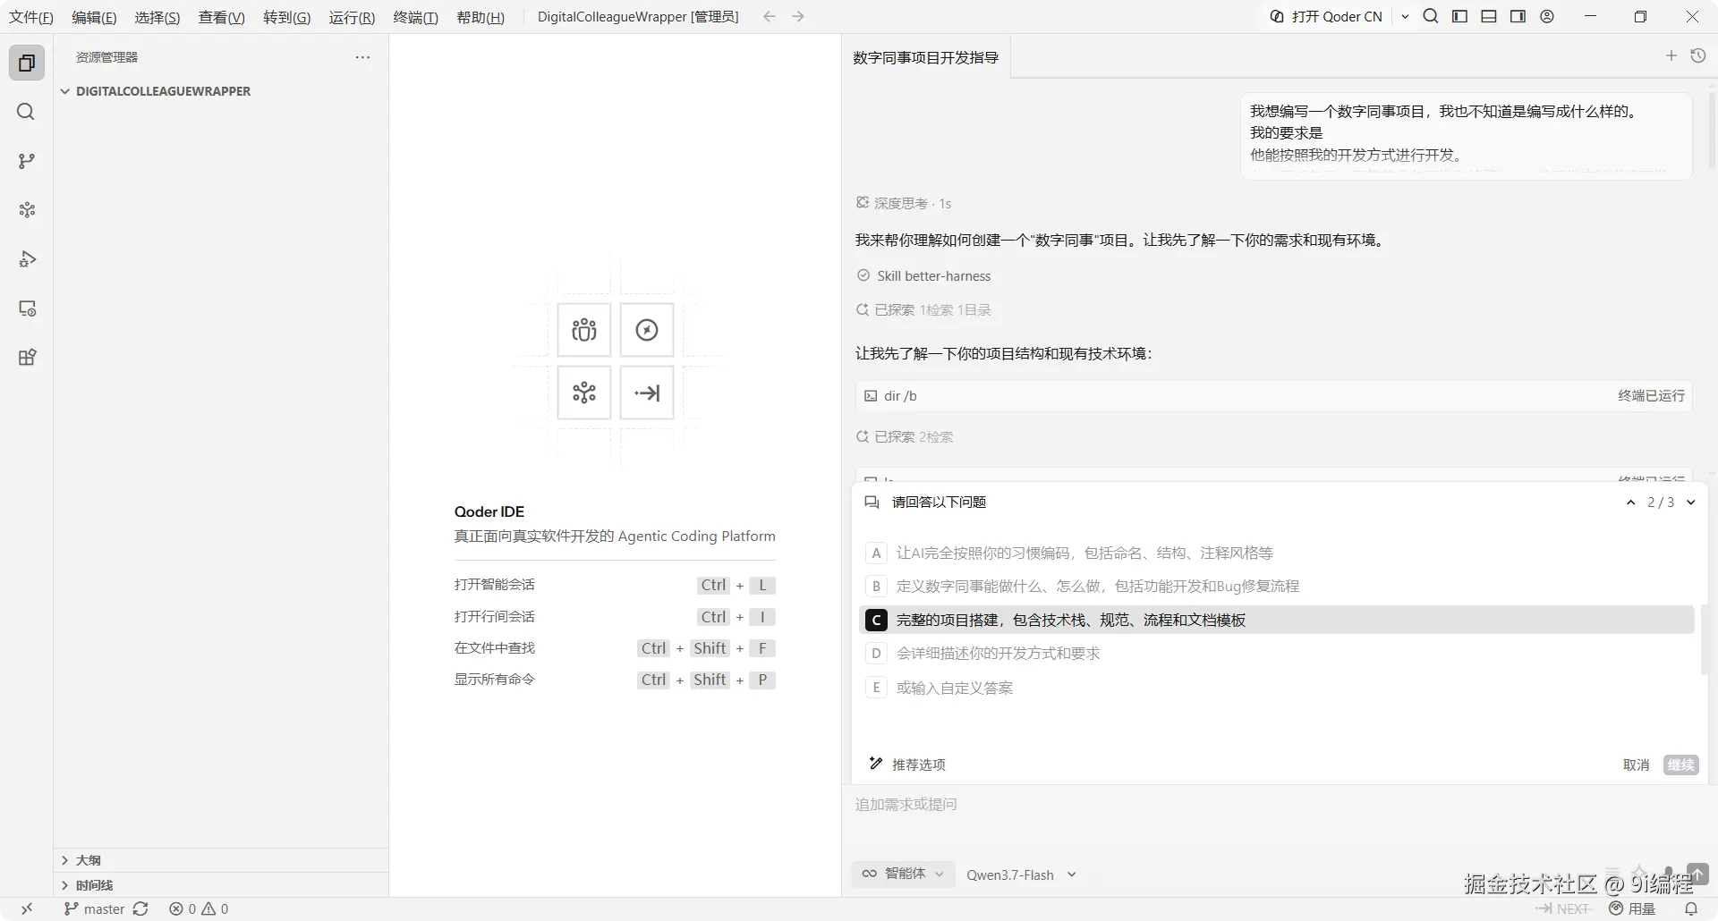This screenshot has height=921, width=1718.
Task: Open the 查看(V) menu
Action: click(221, 17)
